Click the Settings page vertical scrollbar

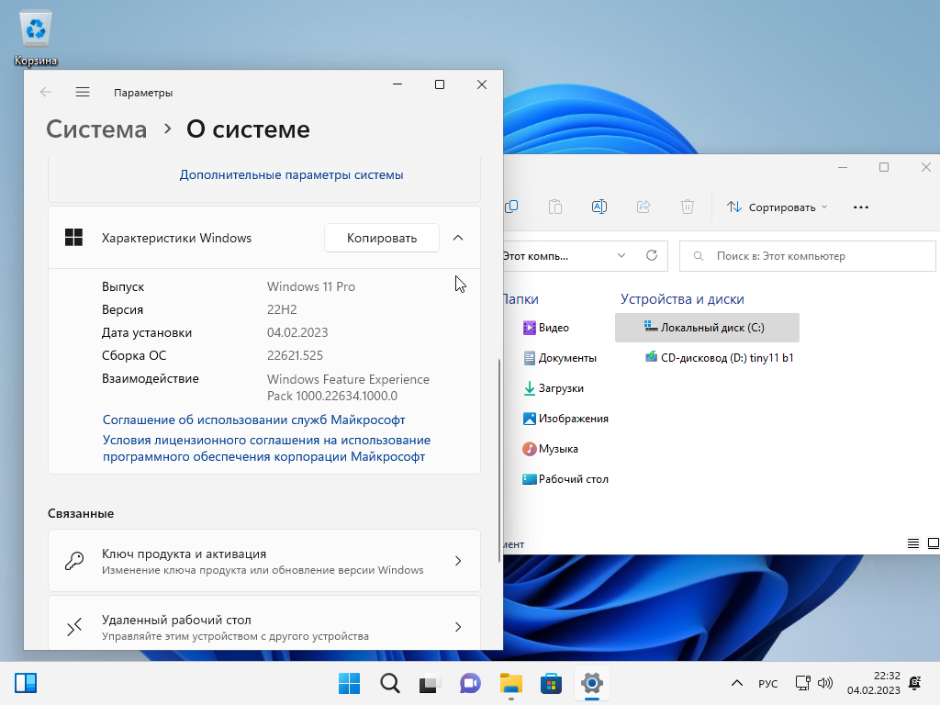(499, 461)
